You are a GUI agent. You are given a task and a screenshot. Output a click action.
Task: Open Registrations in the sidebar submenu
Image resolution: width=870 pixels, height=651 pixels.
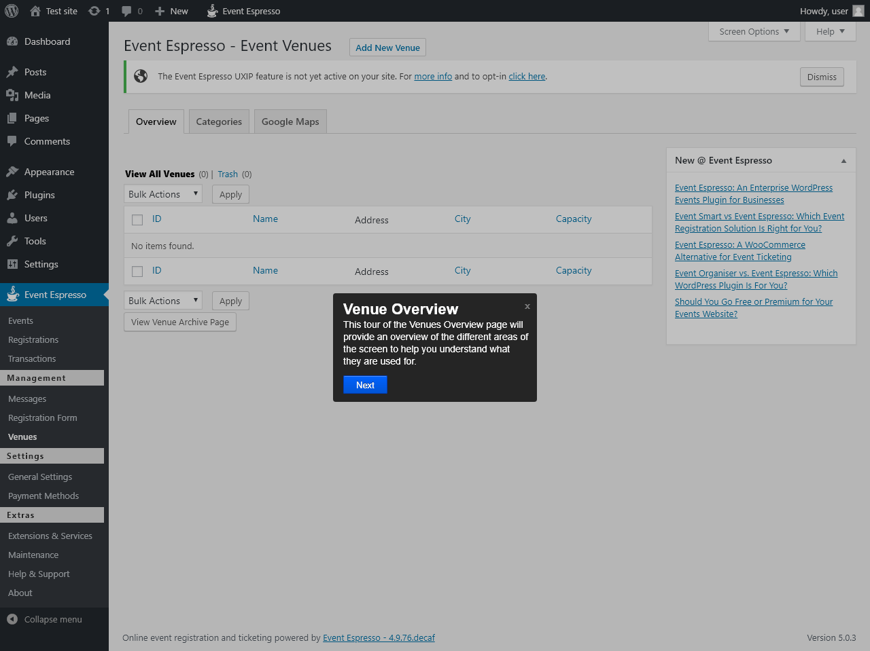[x=33, y=339]
